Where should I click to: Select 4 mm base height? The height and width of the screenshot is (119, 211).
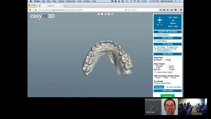155,70
